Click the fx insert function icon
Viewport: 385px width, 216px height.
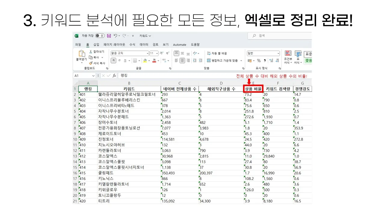pyautogui.click(x=114, y=76)
